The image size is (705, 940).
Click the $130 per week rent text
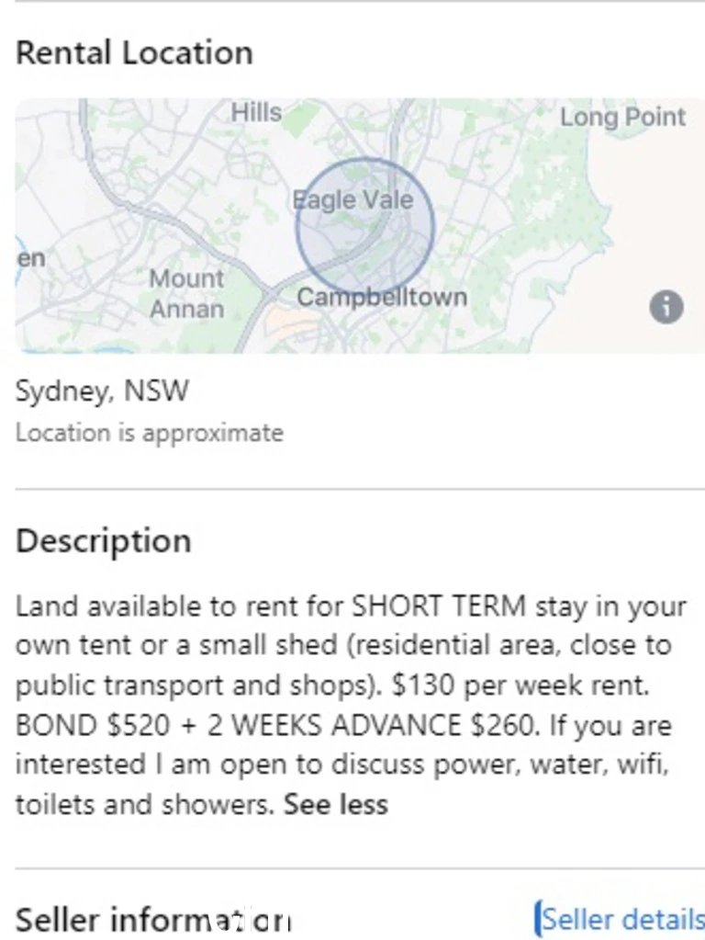520,685
